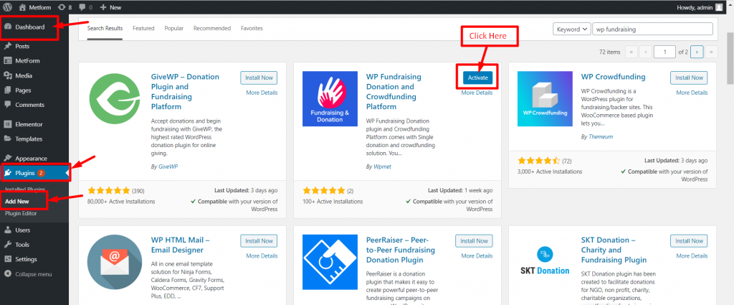Go to the last page of results

(x=712, y=52)
